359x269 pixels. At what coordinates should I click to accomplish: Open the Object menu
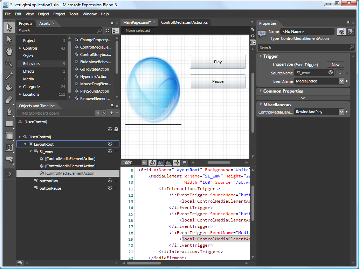click(x=43, y=14)
